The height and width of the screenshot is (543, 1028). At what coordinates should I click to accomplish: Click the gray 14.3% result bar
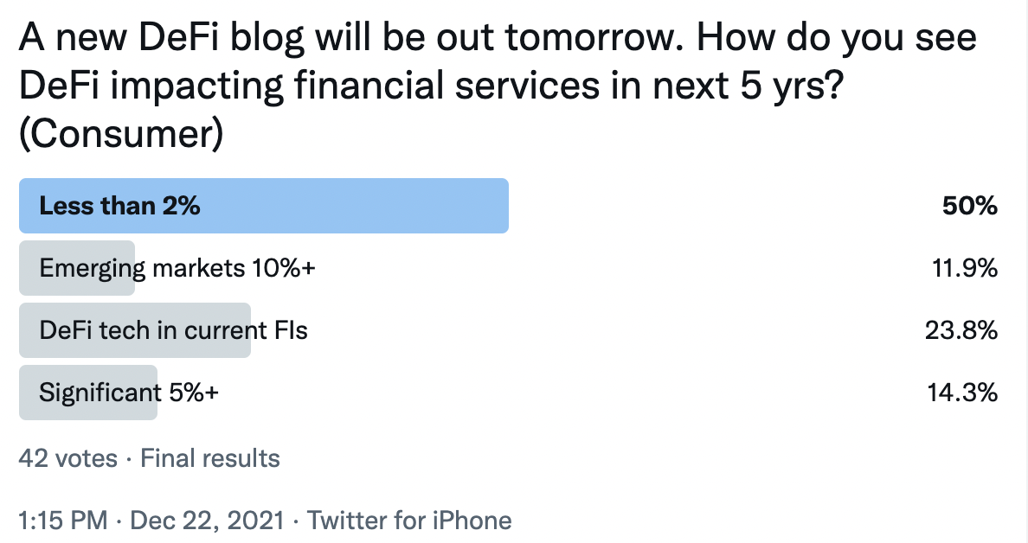click(x=88, y=393)
